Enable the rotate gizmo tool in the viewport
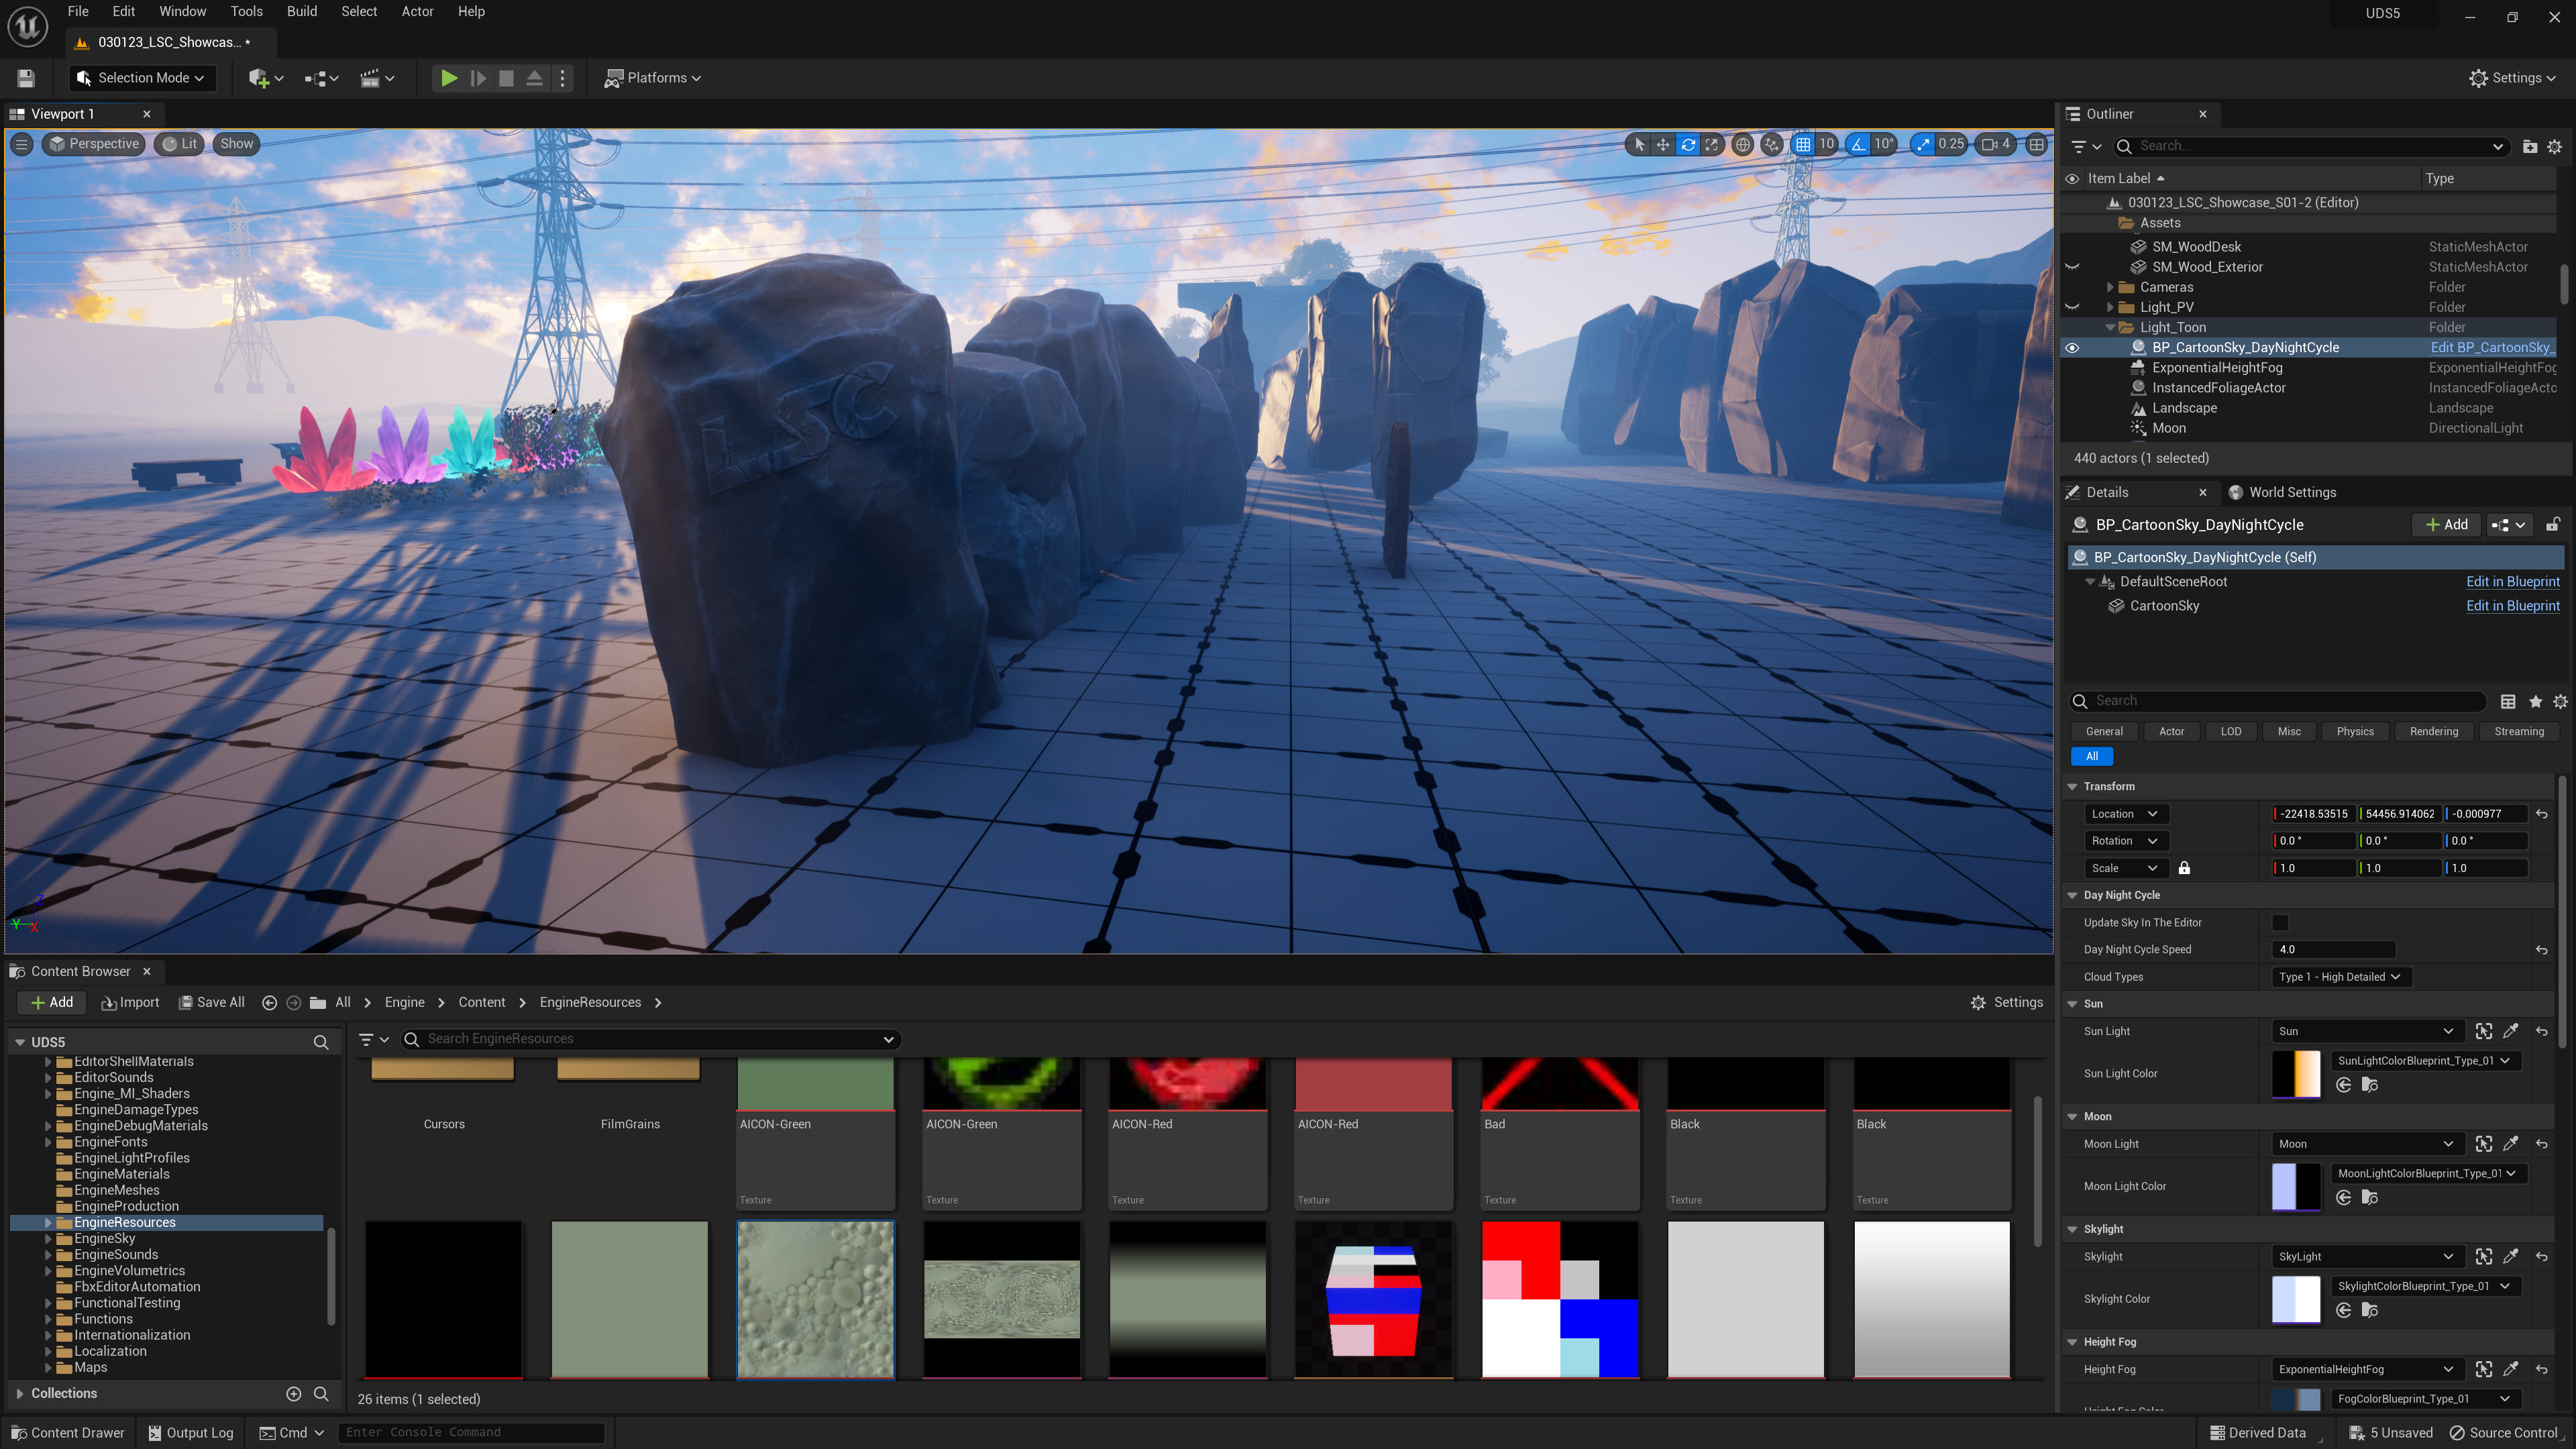 pyautogui.click(x=1688, y=144)
